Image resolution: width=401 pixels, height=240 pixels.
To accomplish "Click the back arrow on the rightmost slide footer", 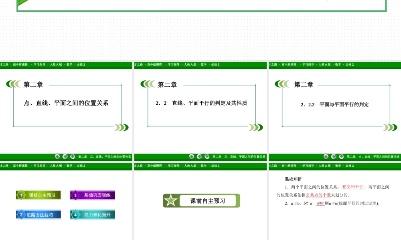I will (x=326, y=156).
